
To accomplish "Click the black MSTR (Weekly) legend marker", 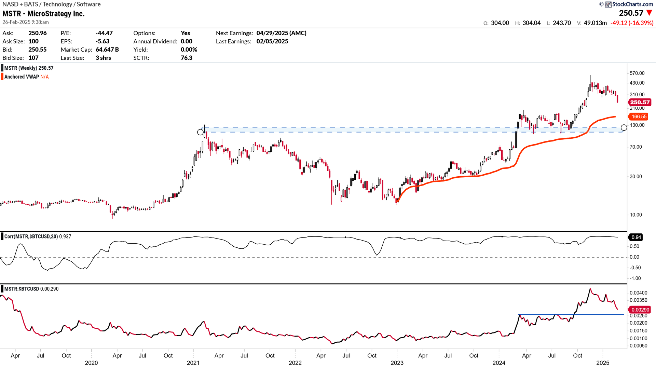I will tap(2, 68).
